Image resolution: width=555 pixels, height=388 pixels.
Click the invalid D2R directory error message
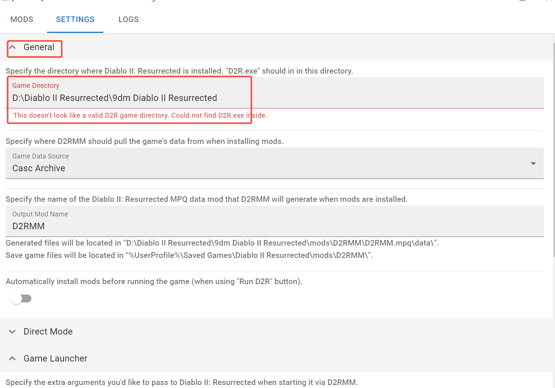click(140, 116)
